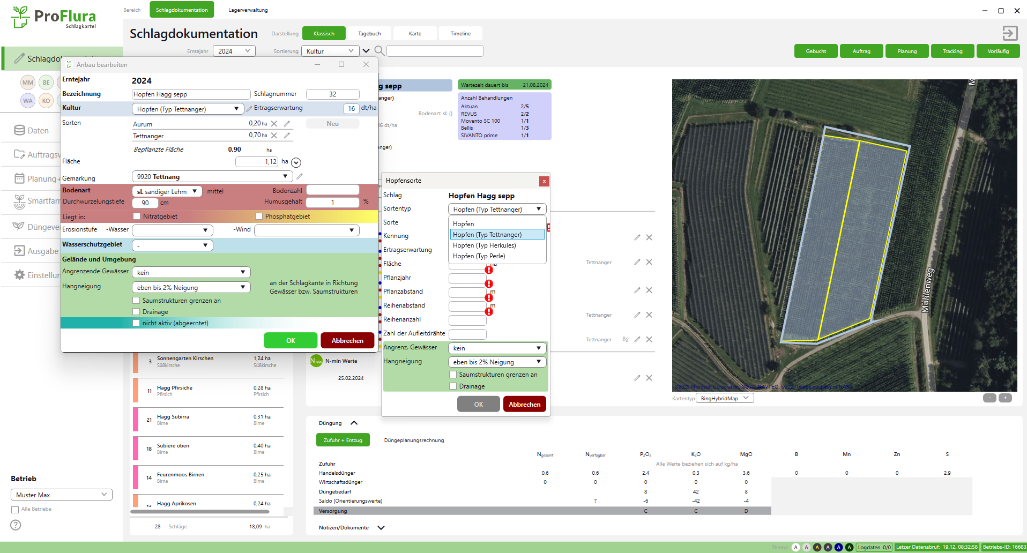Tick the Phosphatgebiet checkbox
The width and height of the screenshot is (1027, 553).
[x=259, y=216]
